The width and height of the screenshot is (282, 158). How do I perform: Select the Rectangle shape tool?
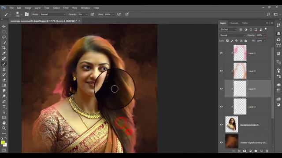click(4, 118)
